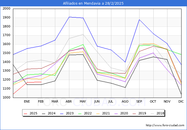Click the 1100 y-axis value

click(6, 89)
